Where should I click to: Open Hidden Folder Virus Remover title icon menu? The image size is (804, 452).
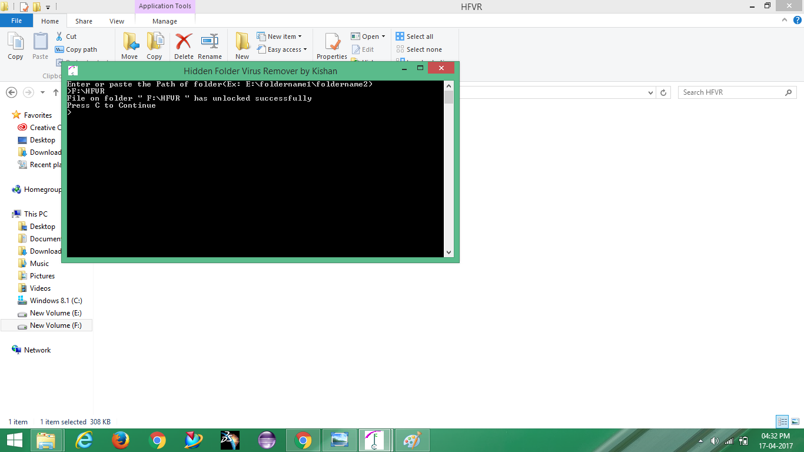pos(73,71)
